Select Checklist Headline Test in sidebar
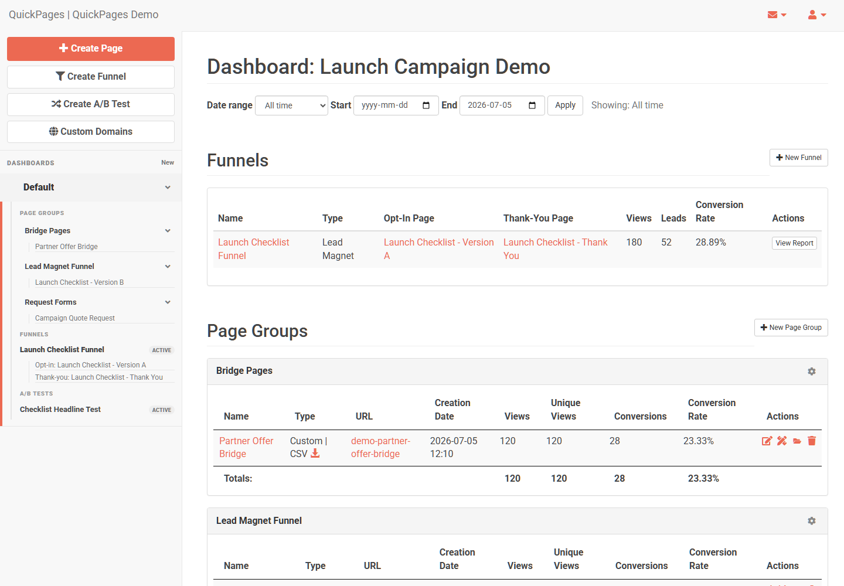The width and height of the screenshot is (844, 586). pos(60,410)
